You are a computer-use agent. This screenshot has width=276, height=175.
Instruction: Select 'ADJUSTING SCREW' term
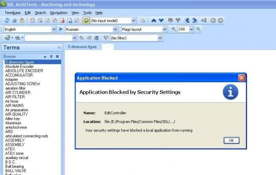(x=22, y=84)
